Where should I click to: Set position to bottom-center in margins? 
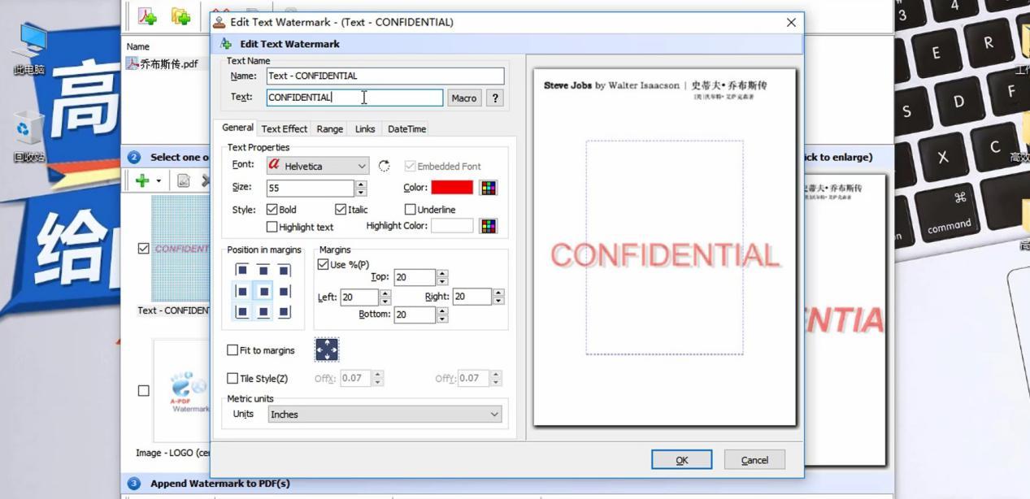(263, 311)
